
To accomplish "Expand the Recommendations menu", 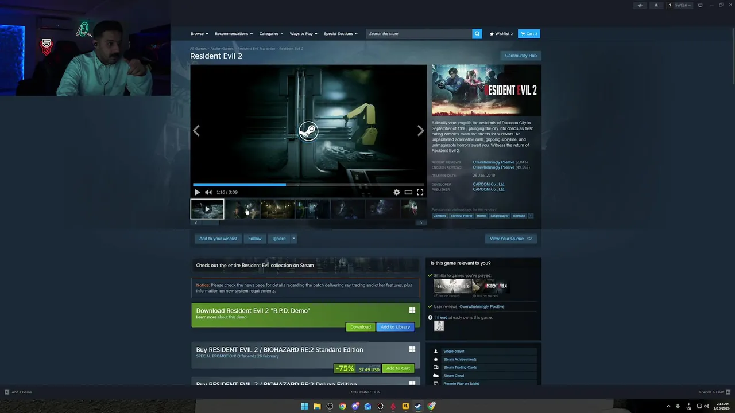I will (234, 34).
